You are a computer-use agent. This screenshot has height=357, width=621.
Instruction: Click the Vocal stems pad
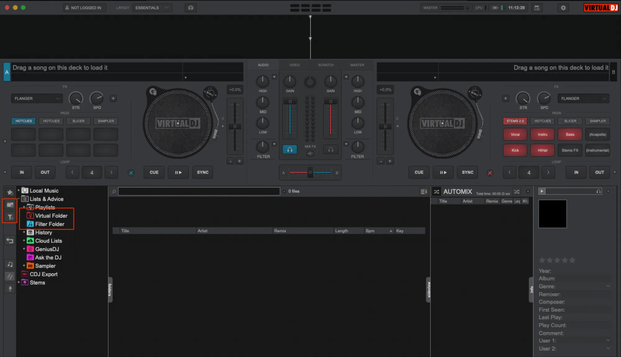coord(515,134)
